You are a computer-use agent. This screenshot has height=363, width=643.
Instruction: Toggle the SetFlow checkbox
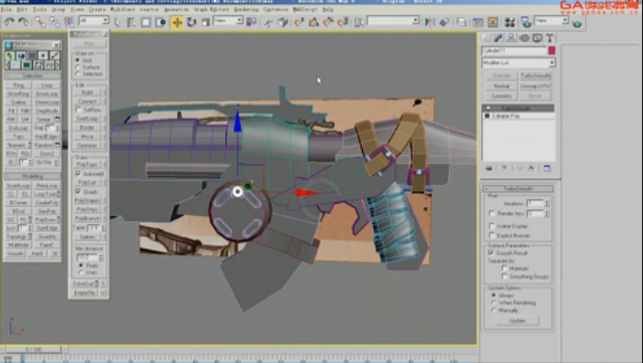coord(78,110)
